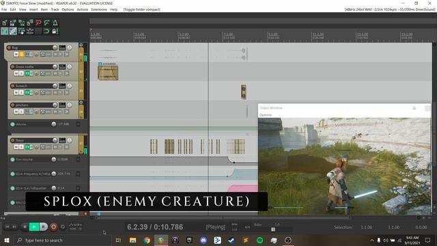This screenshot has height=246, width=437.
Task: Click the Undo toolbar icon
Action: (x=38, y=23)
